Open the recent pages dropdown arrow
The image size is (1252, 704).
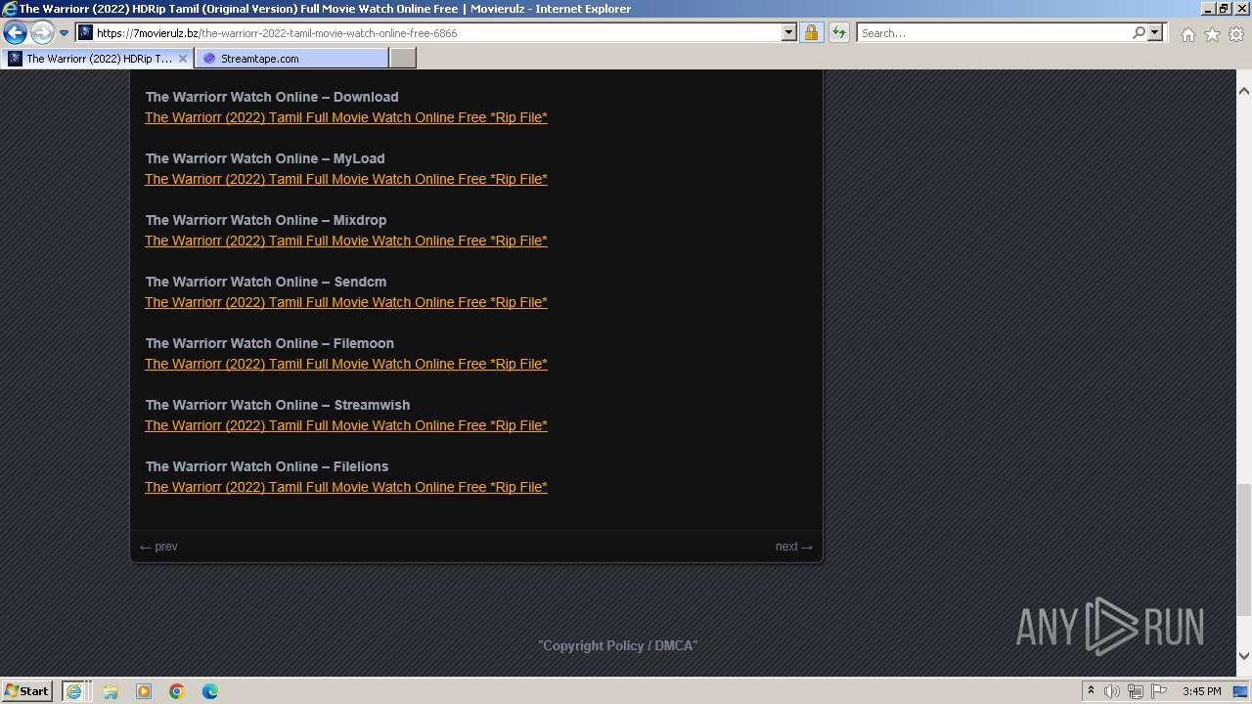click(x=64, y=33)
